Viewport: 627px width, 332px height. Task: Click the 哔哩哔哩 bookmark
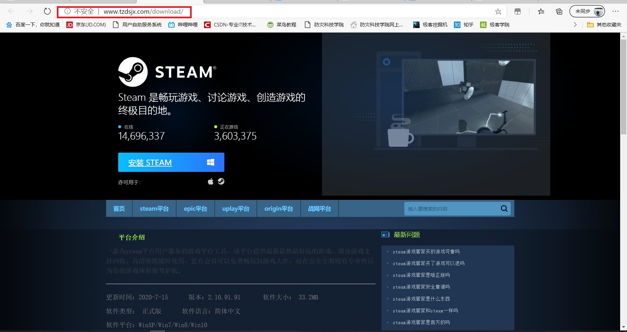(x=183, y=25)
